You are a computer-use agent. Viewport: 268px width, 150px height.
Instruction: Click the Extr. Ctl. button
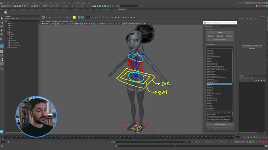pyautogui.click(x=229, y=36)
